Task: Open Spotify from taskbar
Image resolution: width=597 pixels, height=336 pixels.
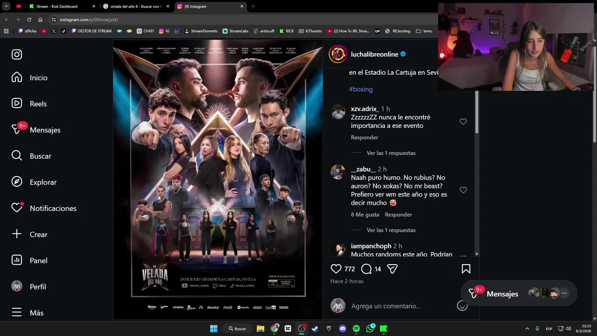Action: 356,329
